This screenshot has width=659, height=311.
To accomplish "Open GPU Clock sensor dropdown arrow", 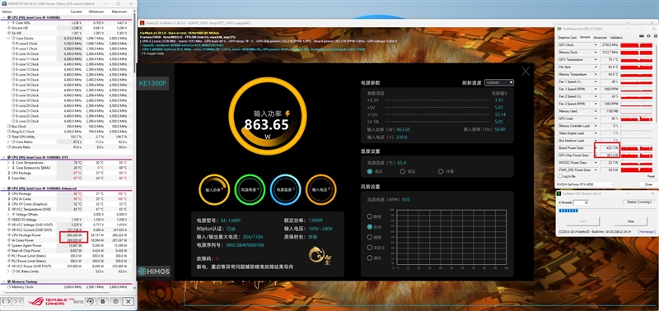I will tap(596, 44).
